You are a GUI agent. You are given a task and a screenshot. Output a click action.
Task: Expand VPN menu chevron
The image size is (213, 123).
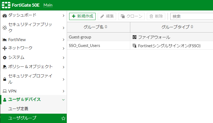[64, 91]
